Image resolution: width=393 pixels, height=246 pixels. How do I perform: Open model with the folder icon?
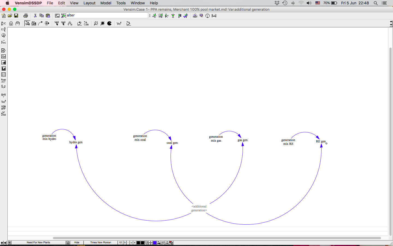10,16
